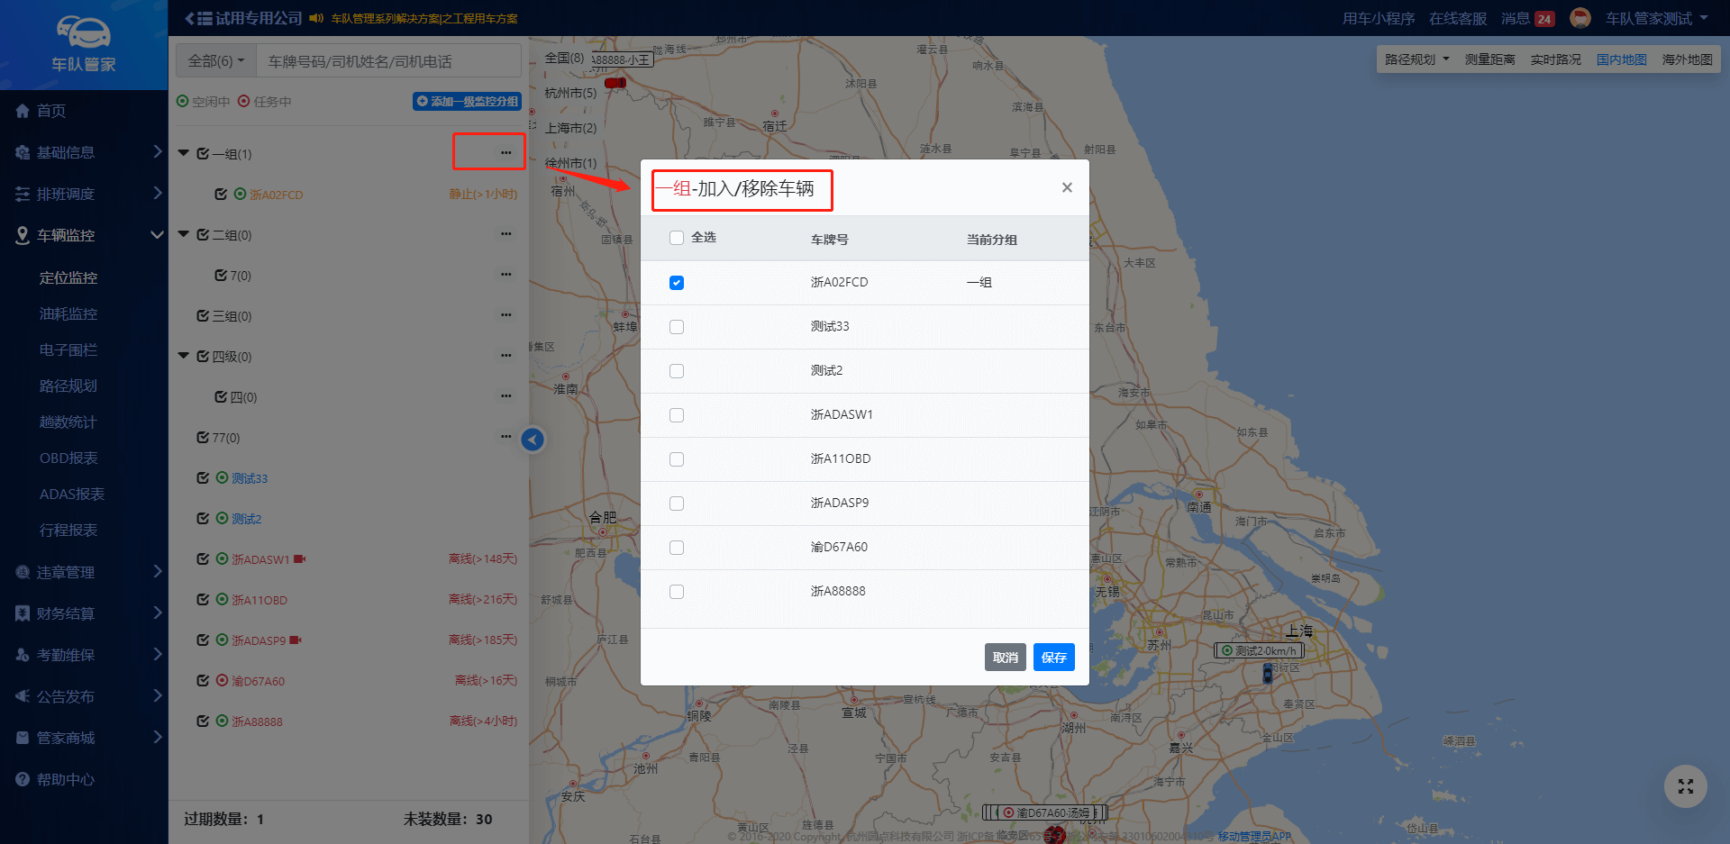1730x844 pixels.
Task: Click the license plate search field
Action: point(388,61)
